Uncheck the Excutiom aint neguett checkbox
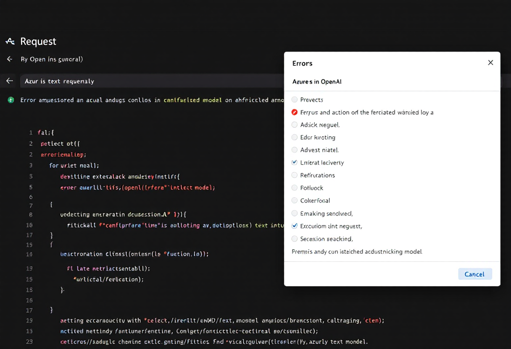 pos(295,226)
